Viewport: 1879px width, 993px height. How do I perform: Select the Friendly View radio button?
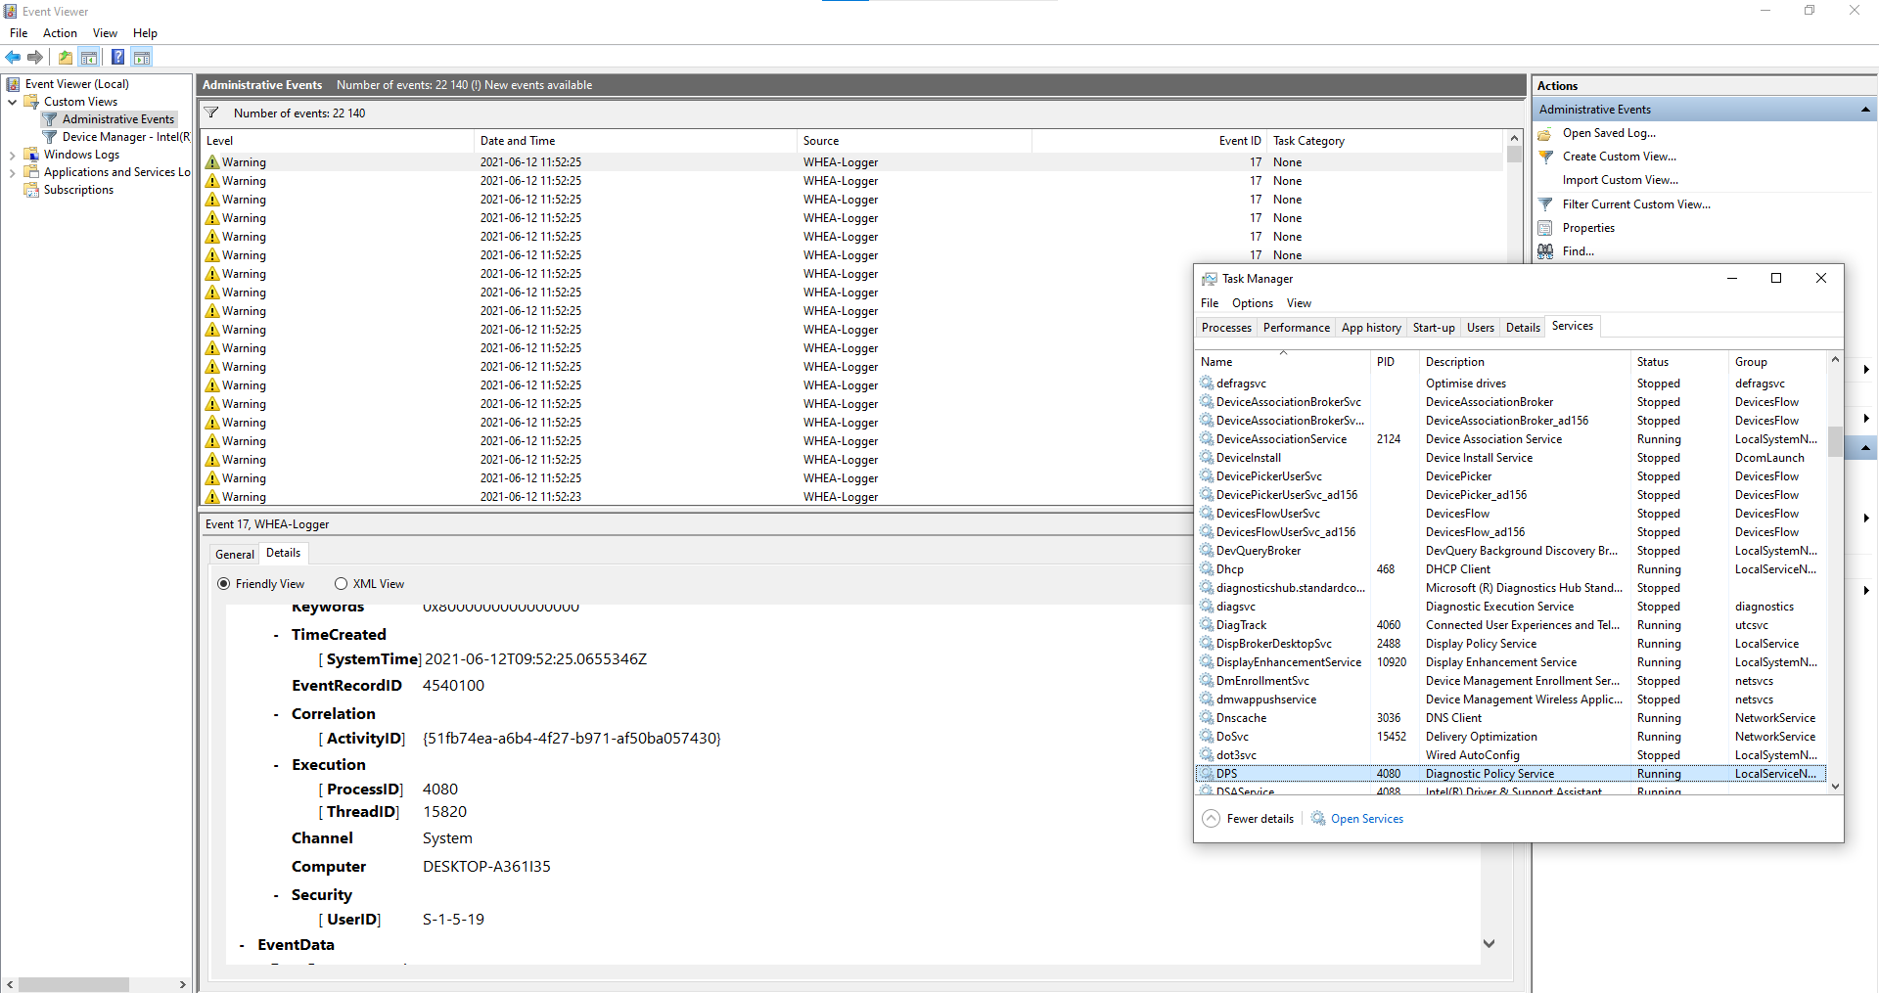pos(225,583)
